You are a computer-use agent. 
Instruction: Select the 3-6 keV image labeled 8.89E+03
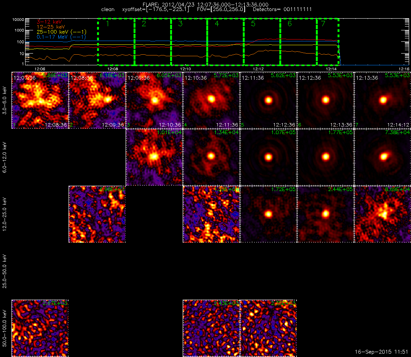40,100
